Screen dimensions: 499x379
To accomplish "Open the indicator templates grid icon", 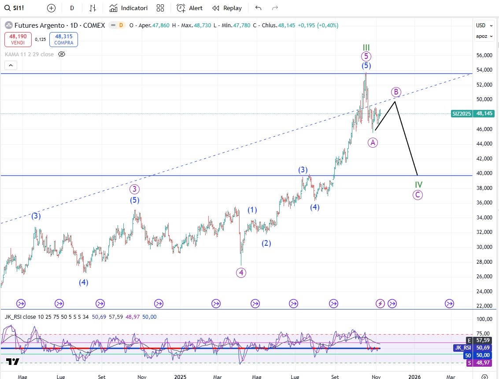I will tap(160, 8).
